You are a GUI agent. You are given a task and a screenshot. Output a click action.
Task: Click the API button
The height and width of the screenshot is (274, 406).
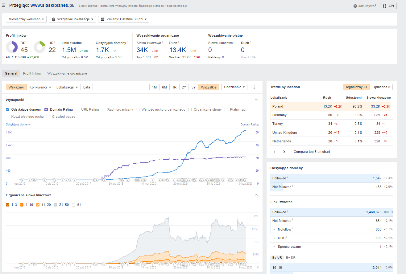tap(388, 6)
